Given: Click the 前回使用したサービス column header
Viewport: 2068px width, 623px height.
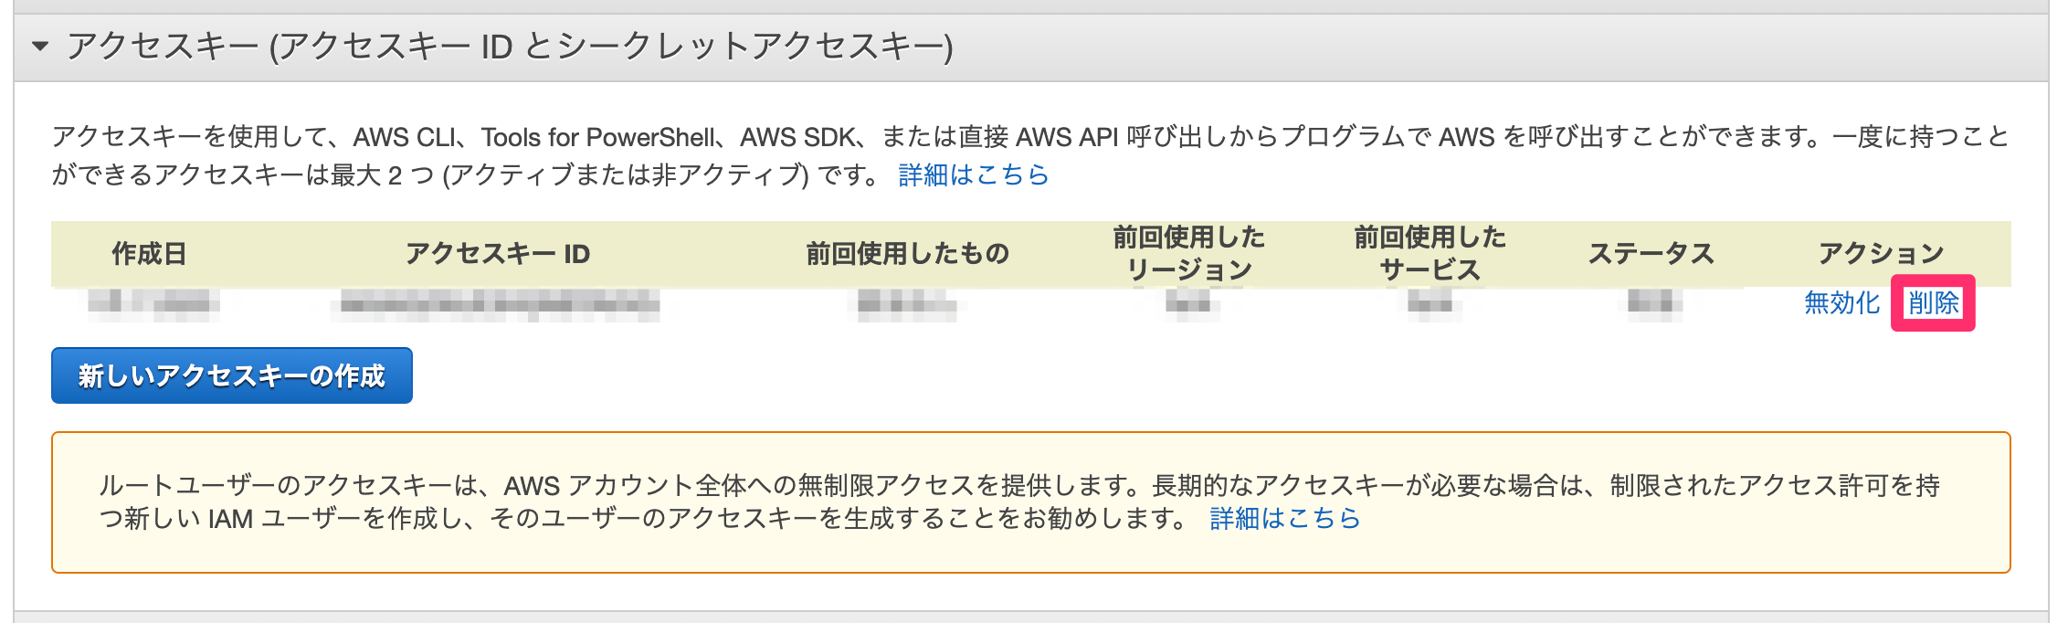Looking at the screenshot, I should 1430,251.
